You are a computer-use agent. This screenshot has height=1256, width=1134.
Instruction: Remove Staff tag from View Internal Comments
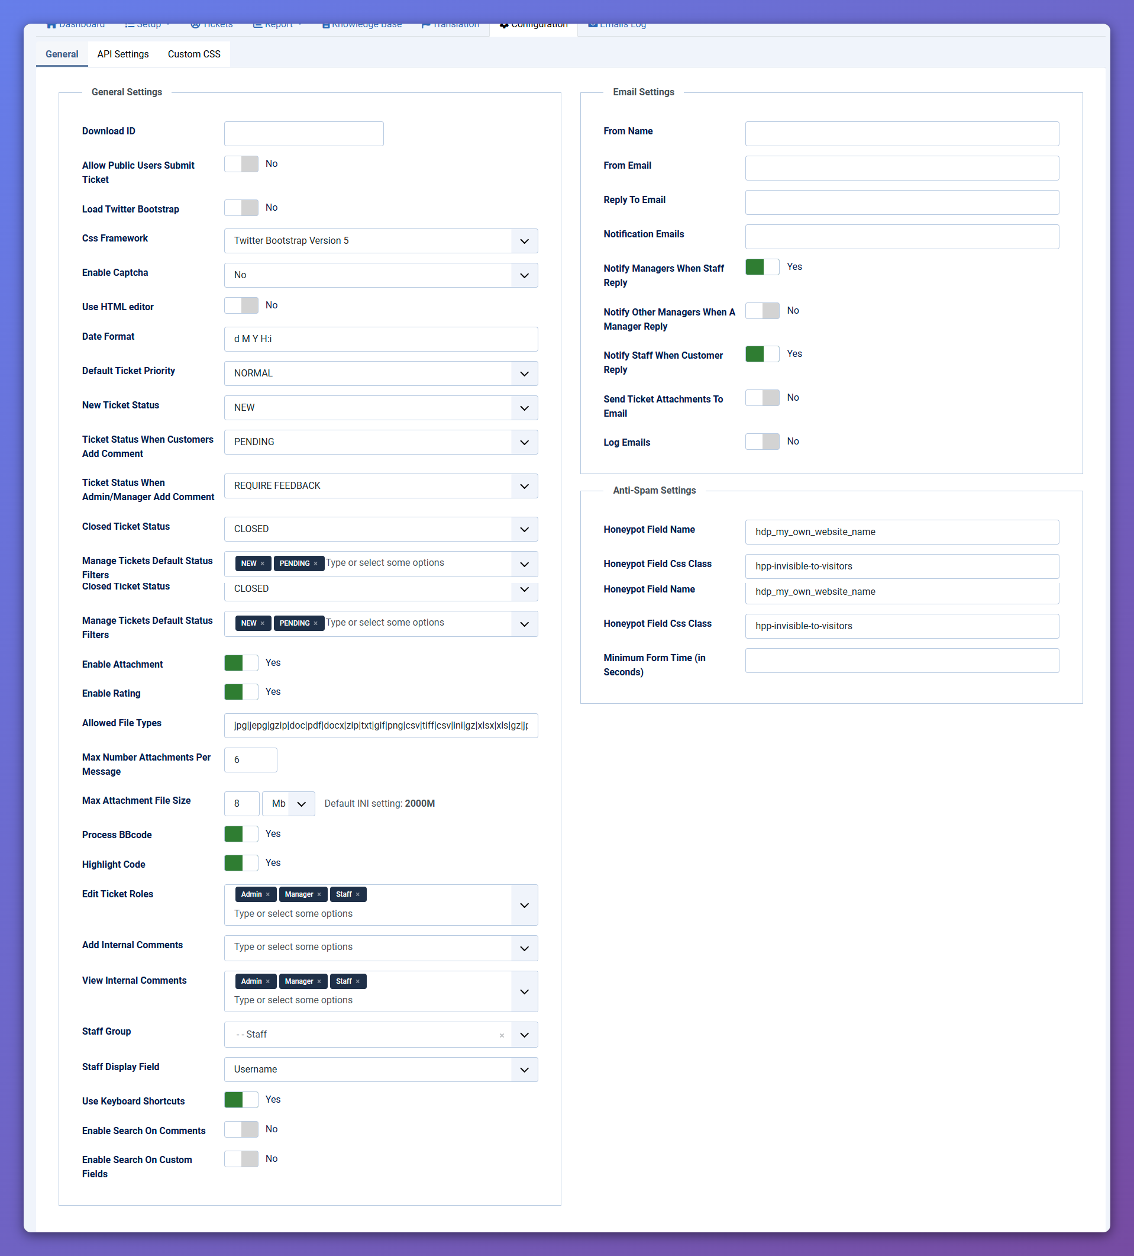pos(357,981)
